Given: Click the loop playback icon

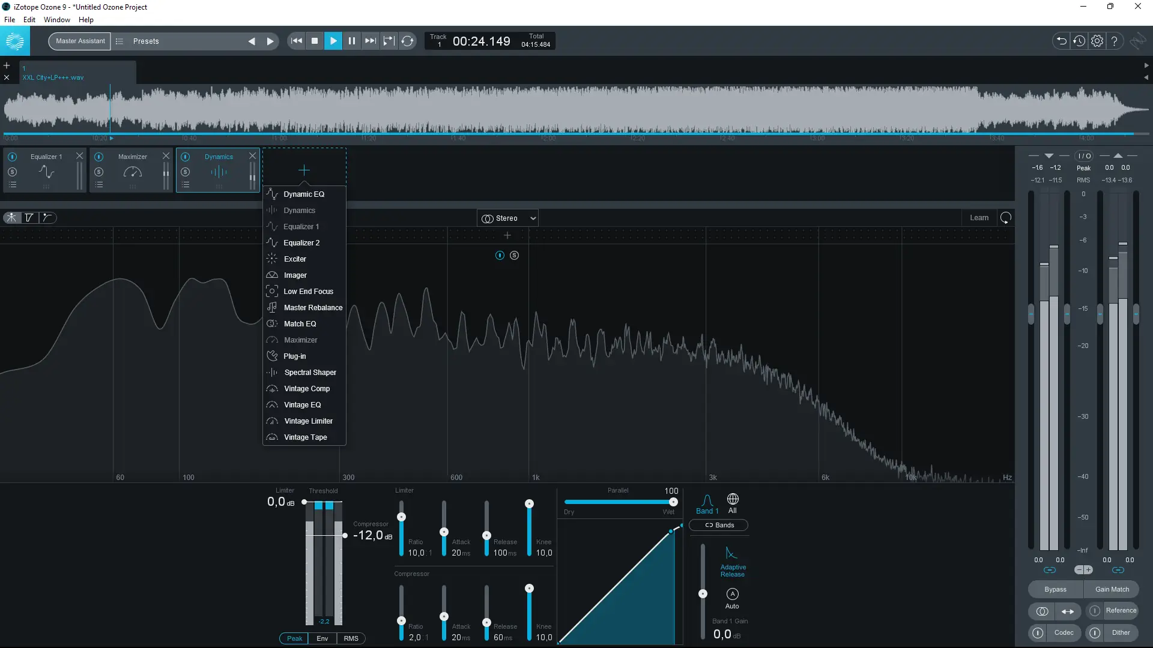Looking at the screenshot, I should point(408,41).
